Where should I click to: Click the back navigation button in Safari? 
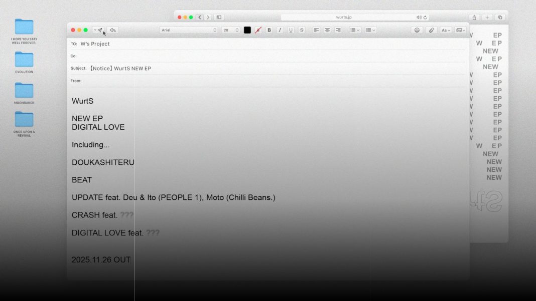point(199,17)
